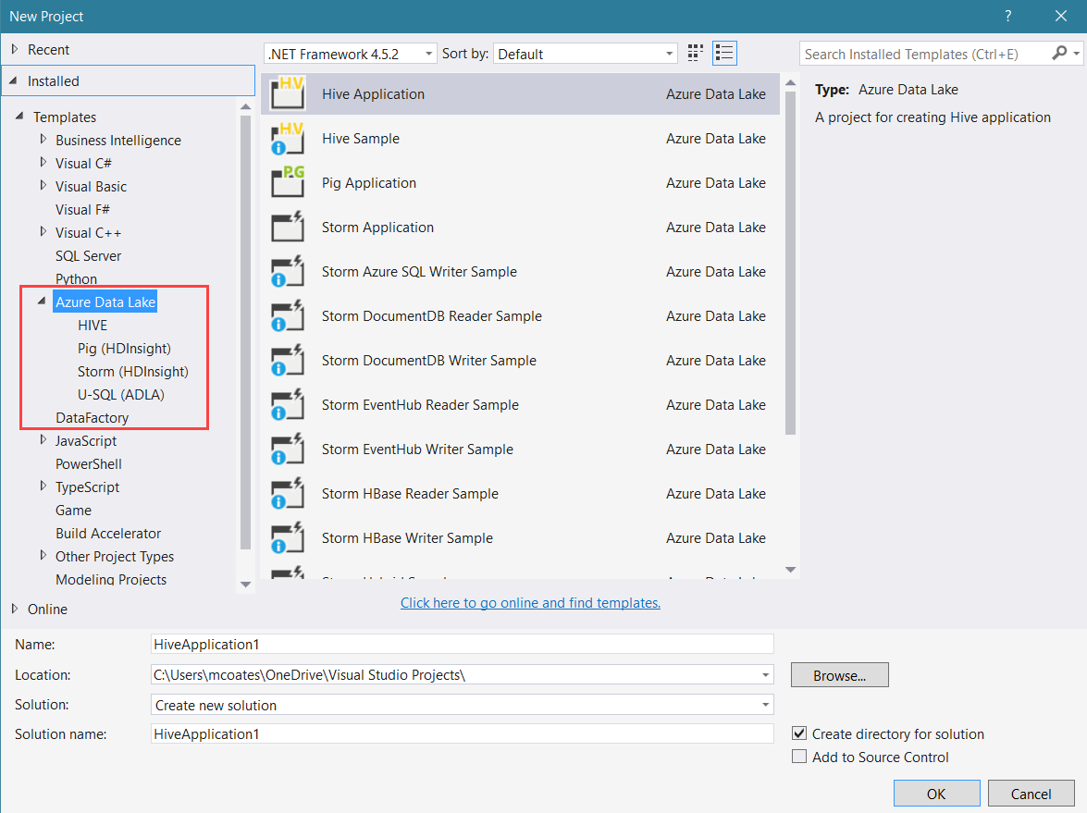
Task: Expand the Recent section
Action: pos(15,49)
